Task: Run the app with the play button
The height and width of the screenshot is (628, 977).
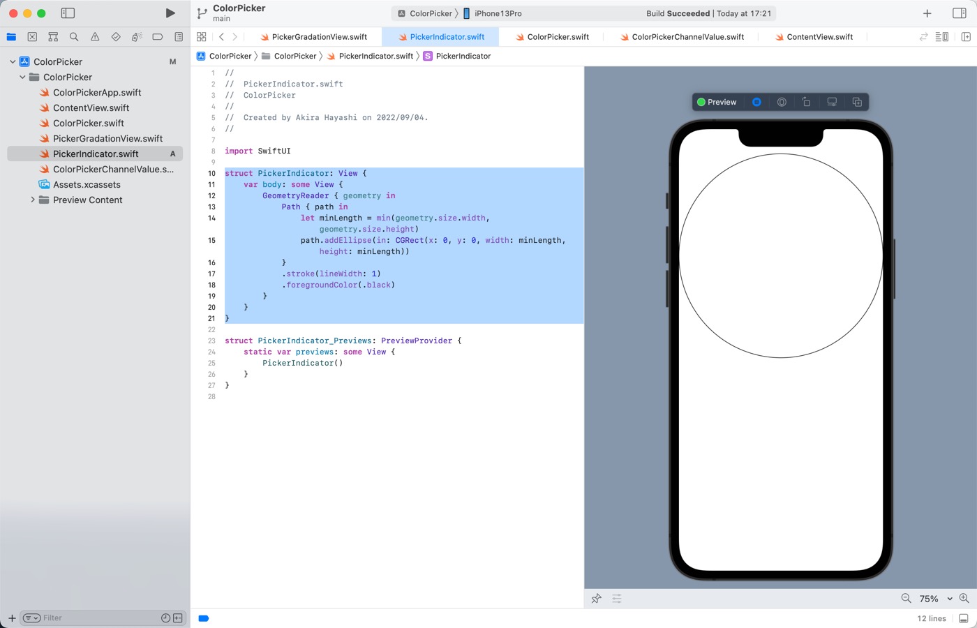Action: pos(170,13)
